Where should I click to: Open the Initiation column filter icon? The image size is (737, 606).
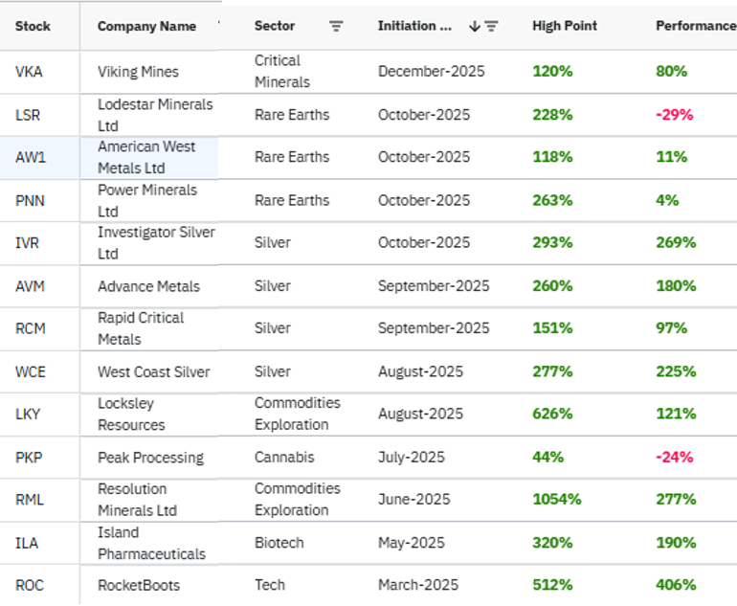(x=491, y=27)
